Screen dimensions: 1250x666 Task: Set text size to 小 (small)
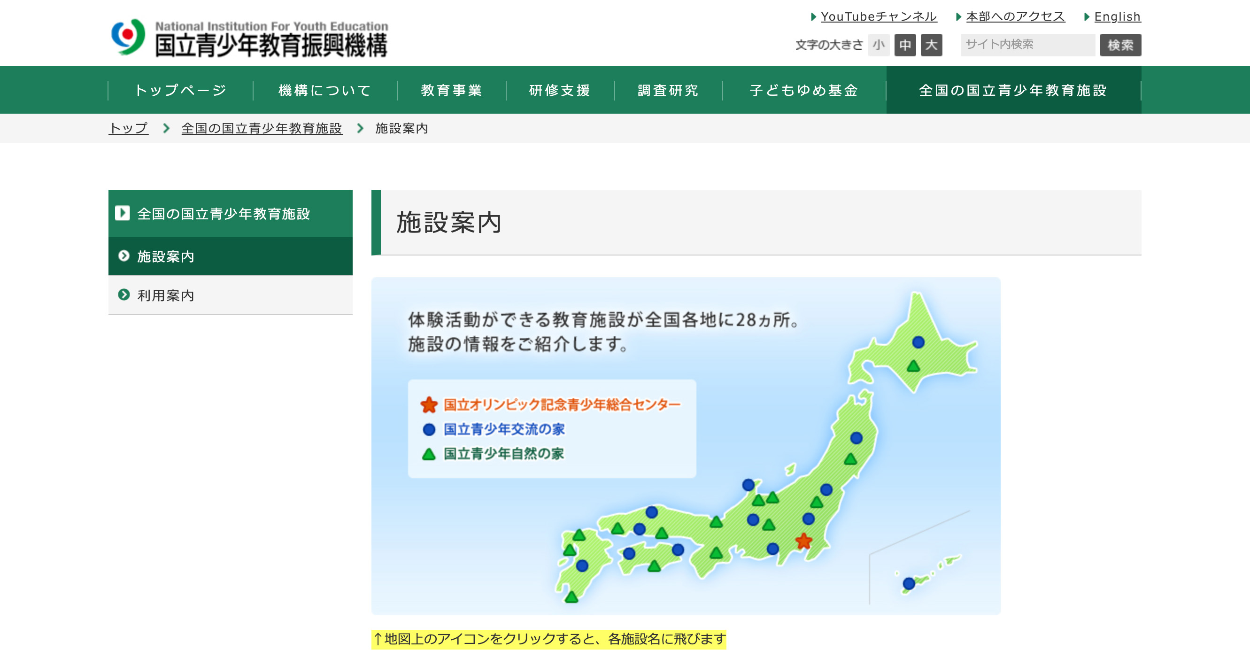879,45
